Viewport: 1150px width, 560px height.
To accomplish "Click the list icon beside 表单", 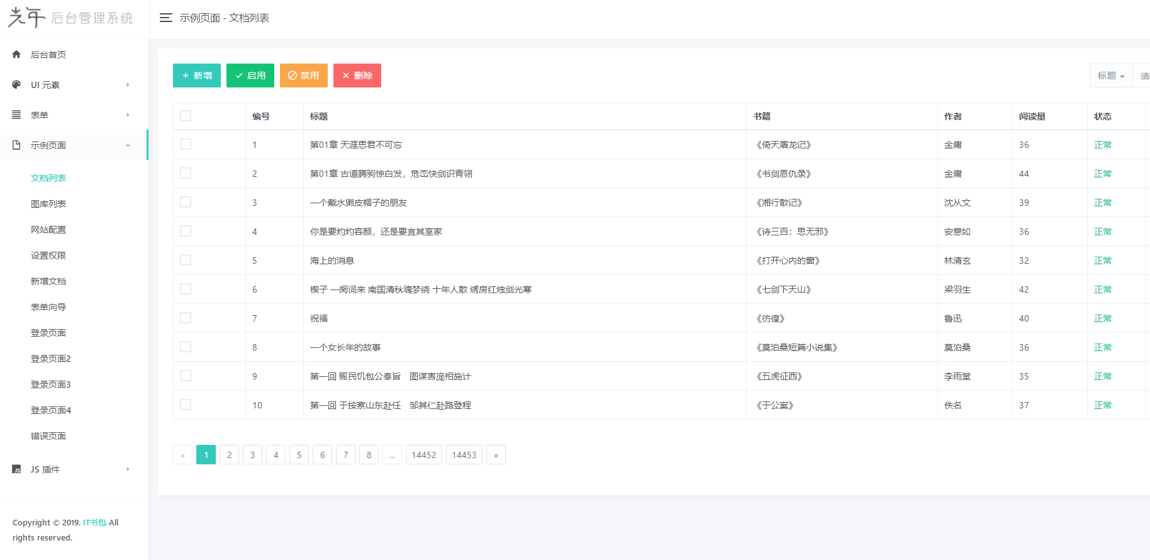I will (x=16, y=115).
